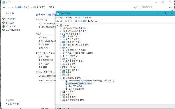This screenshot has width=175, height=109.
Task: Expand the 시스템 장치 node
Action: click(61, 59)
